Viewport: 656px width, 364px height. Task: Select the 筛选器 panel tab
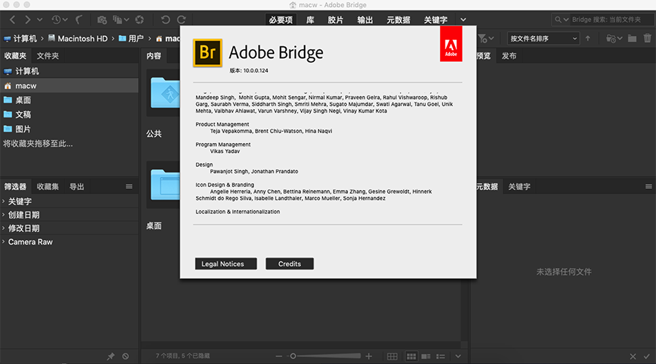(x=15, y=186)
